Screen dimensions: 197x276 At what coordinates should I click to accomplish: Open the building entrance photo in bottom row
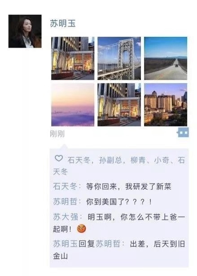pos(119,105)
